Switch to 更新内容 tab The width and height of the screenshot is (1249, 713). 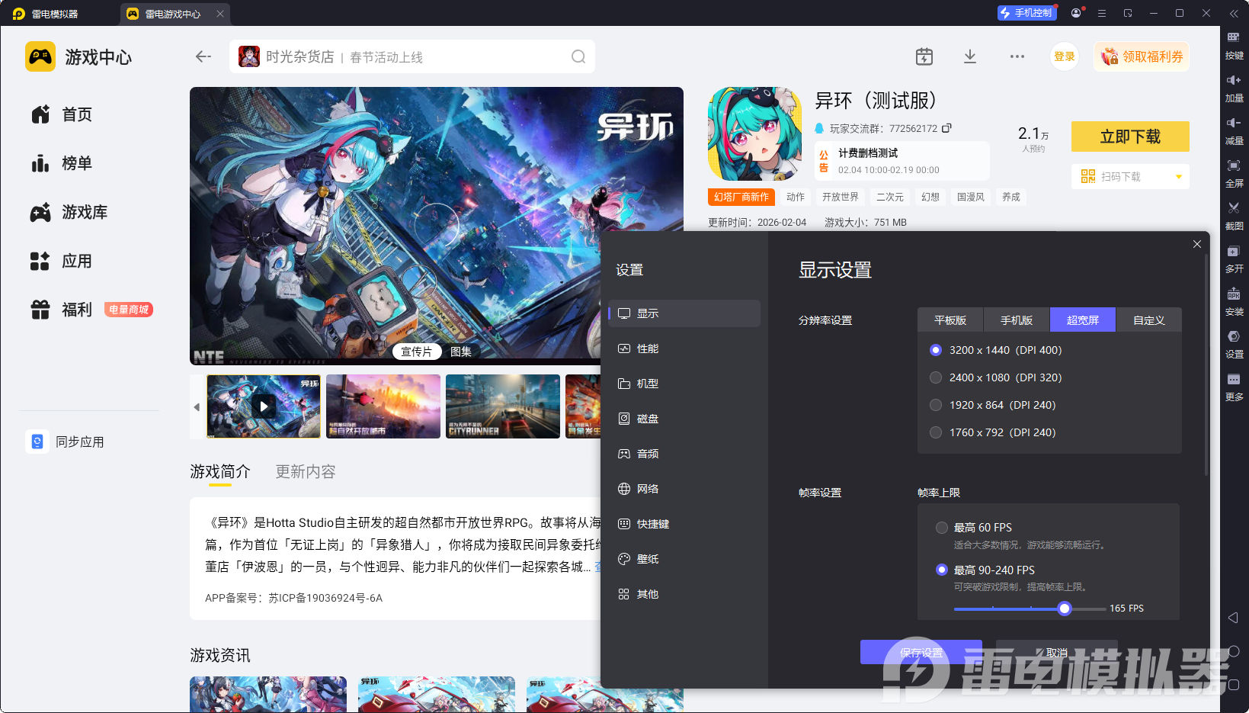click(x=306, y=472)
